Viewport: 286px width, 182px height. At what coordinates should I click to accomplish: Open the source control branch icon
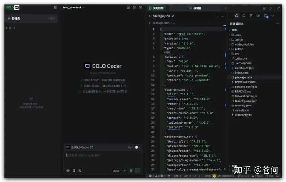[251, 16]
